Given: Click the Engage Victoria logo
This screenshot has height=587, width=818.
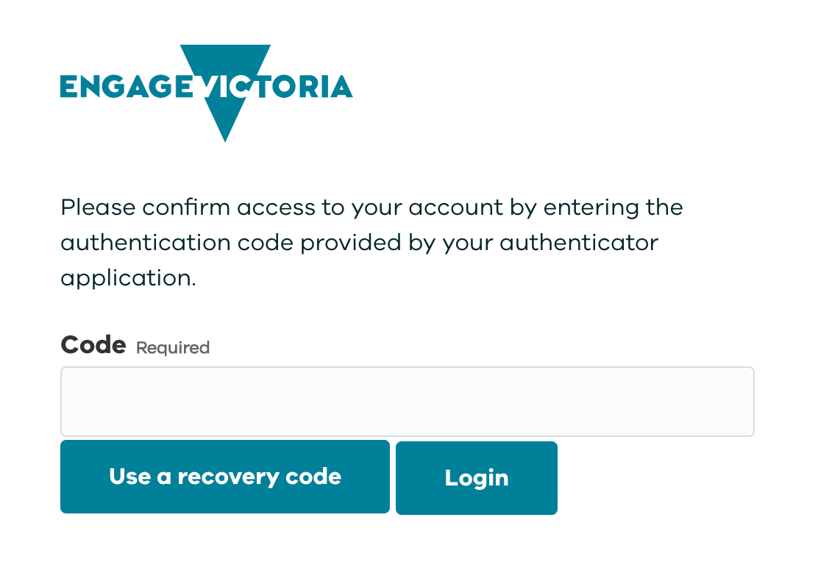Looking at the screenshot, I should tap(206, 88).
